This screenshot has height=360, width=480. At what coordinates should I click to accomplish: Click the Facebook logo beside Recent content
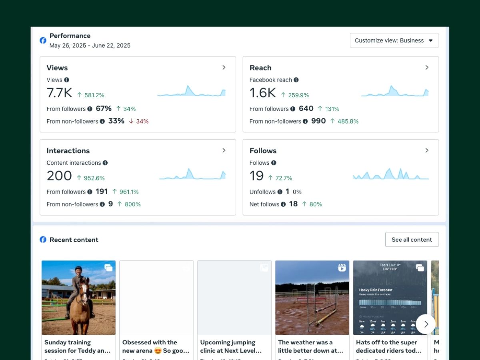coord(43,240)
